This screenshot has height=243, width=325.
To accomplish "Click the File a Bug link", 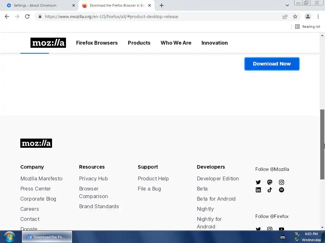I will [149, 189].
